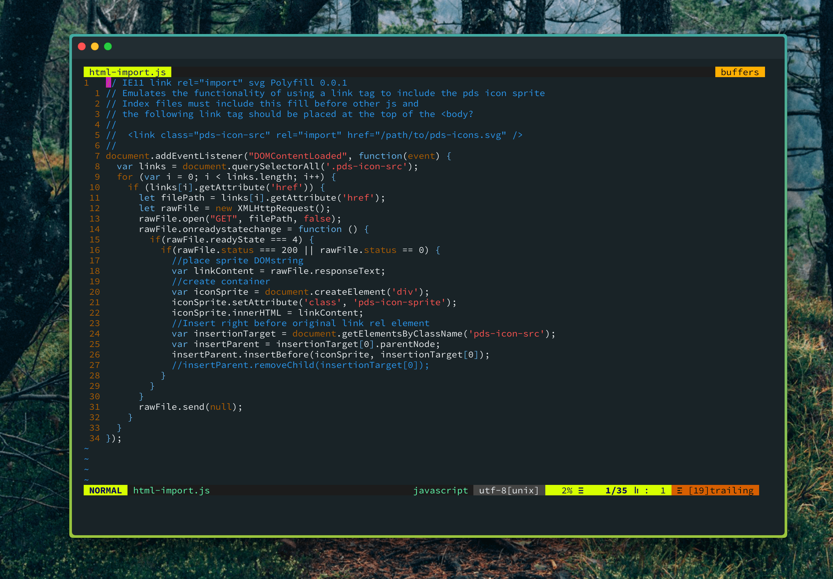833x579 pixels.
Task: Click 'iconSprite.innerHTML = linkContent' line
Action: pyautogui.click(x=267, y=313)
